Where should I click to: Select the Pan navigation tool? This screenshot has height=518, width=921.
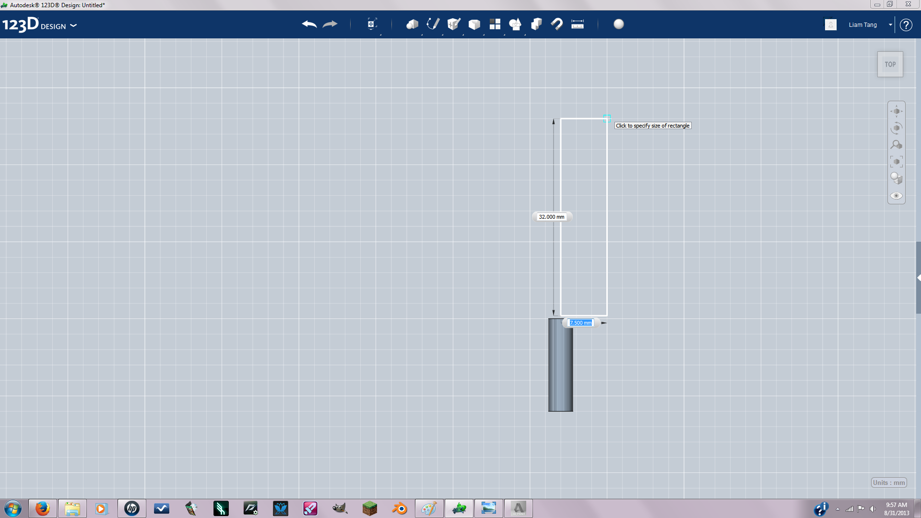[x=897, y=111]
